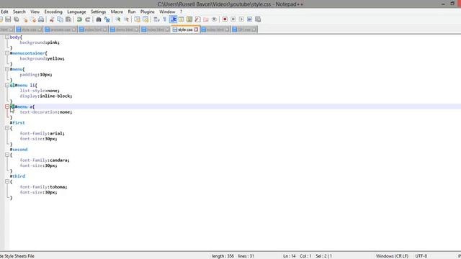
Task: Toggle the Monitoring eye icon
Action: 215,19
